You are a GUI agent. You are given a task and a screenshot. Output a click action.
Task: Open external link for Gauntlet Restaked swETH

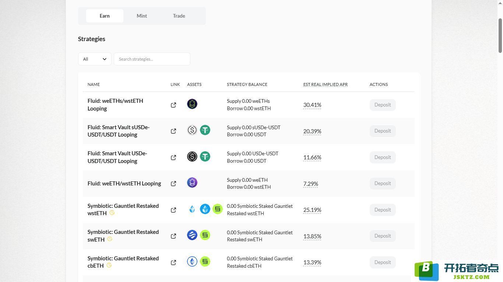point(173,236)
